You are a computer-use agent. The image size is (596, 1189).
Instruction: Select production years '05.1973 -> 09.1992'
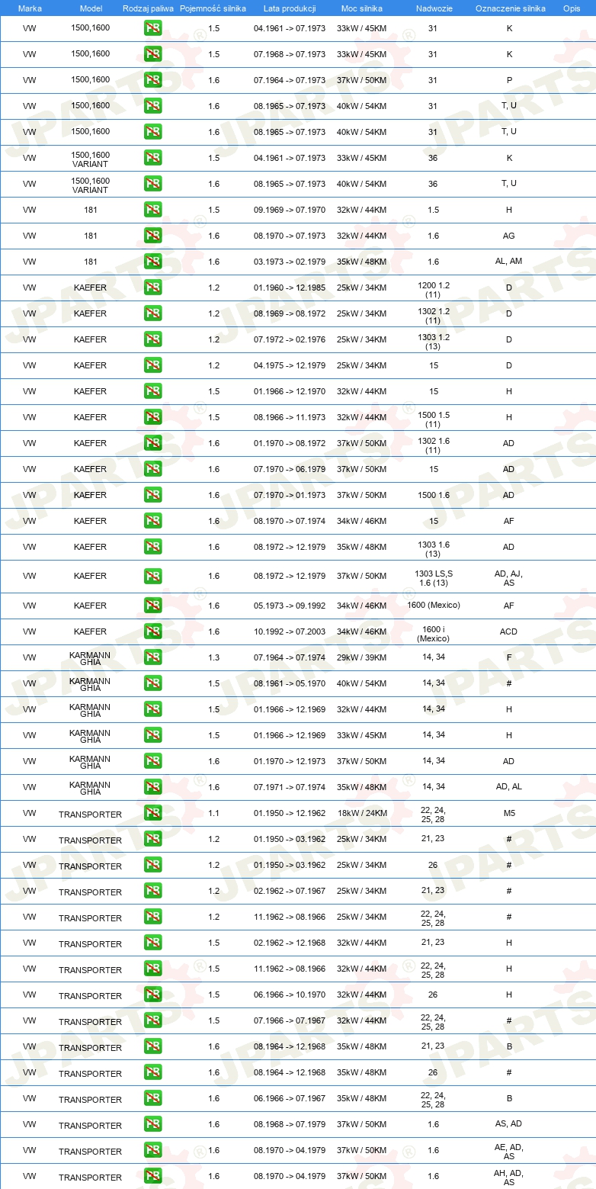coord(290,606)
